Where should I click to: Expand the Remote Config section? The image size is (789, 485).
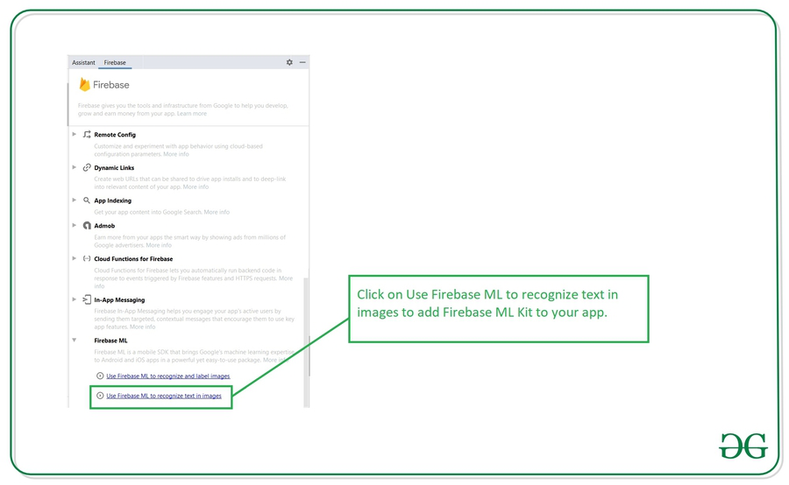click(x=74, y=134)
